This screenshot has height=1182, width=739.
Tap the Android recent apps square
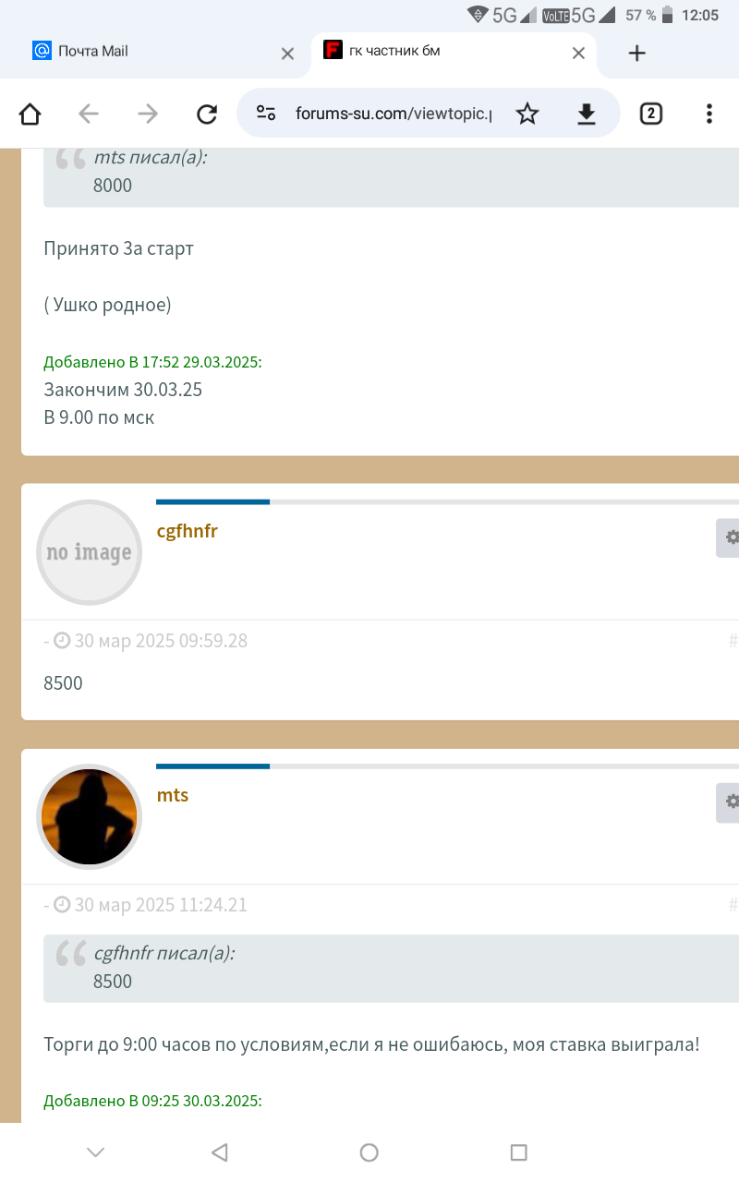click(x=518, y=1152)
